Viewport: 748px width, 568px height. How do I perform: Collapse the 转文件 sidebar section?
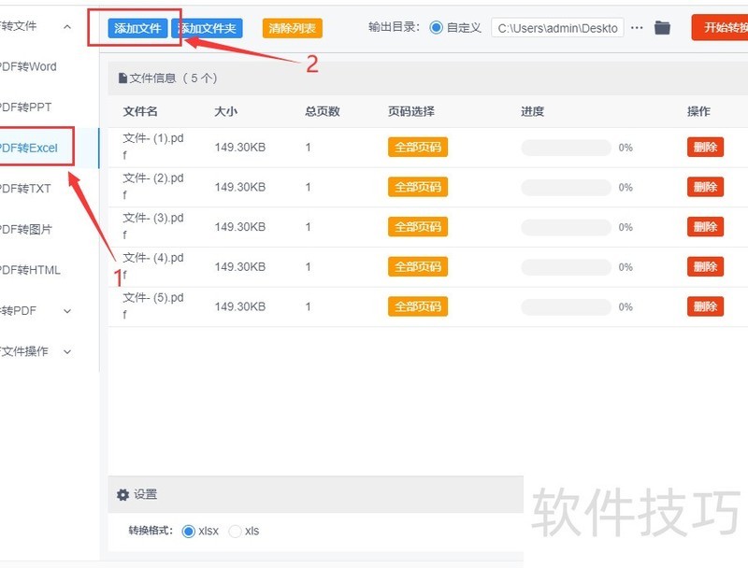click(x=67, y=27)
